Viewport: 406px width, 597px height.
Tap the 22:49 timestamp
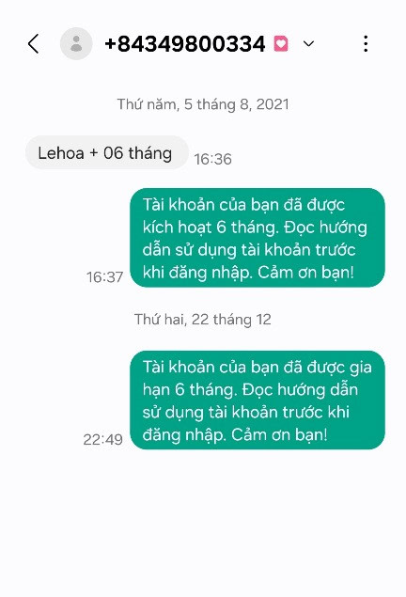tap(103, 440)
